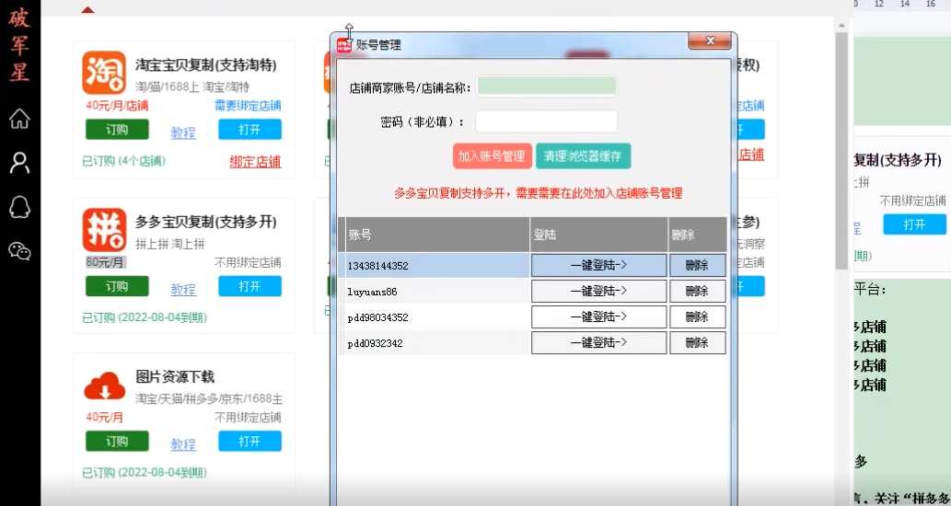The height and width of the screenshot is (506, 951).
Task: Click 订购 for 淘宝宝贝复制
Action: click(117, 129)
